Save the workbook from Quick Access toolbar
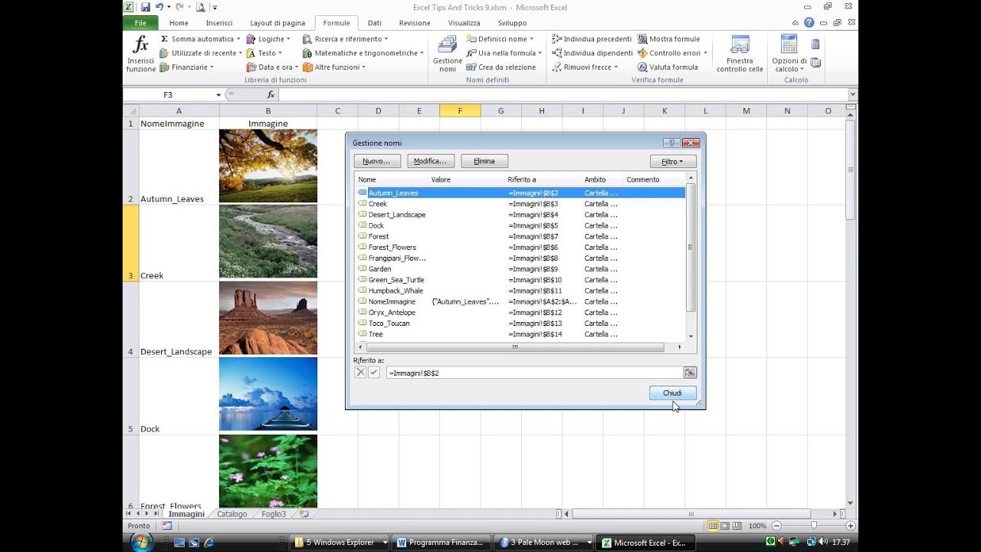Image resolution: width=981 pixels, height=552 pixels. tap(145, 7)
